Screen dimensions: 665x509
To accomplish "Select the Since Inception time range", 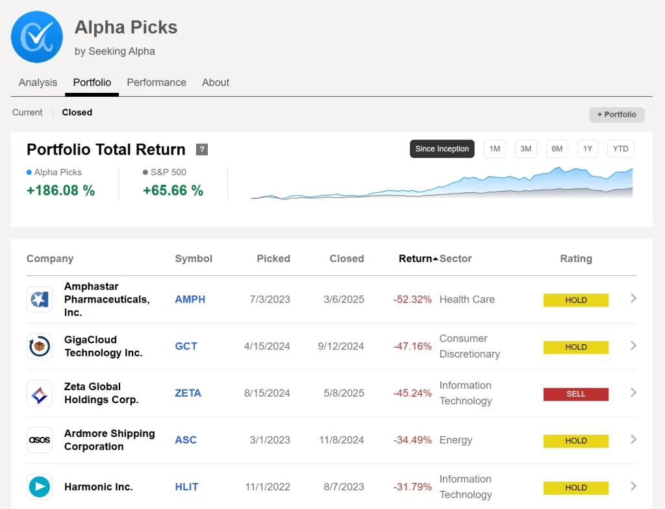I will 442,149.
